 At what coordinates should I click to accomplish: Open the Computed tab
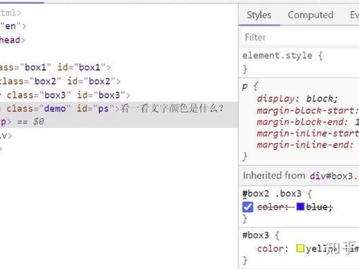point(311,15)
